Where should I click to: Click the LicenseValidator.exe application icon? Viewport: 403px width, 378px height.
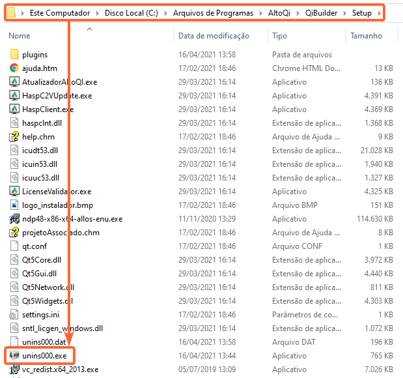[x=14, y=191]
